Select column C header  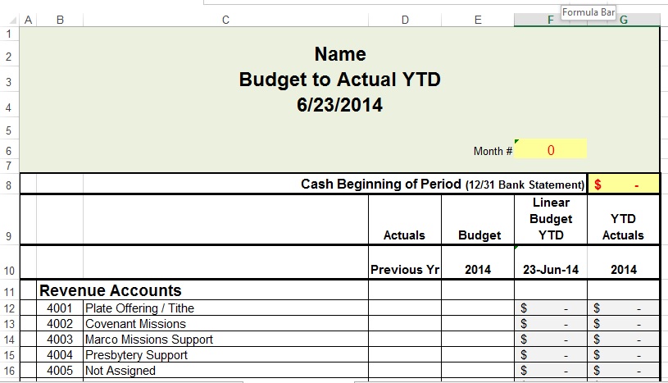[x=225, y=20]
